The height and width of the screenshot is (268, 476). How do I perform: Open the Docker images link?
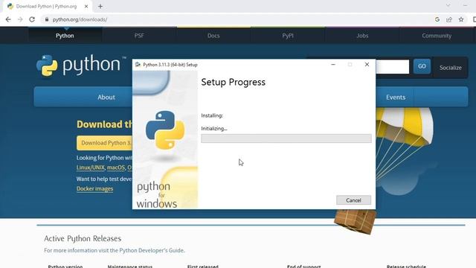tap(94, 188)
